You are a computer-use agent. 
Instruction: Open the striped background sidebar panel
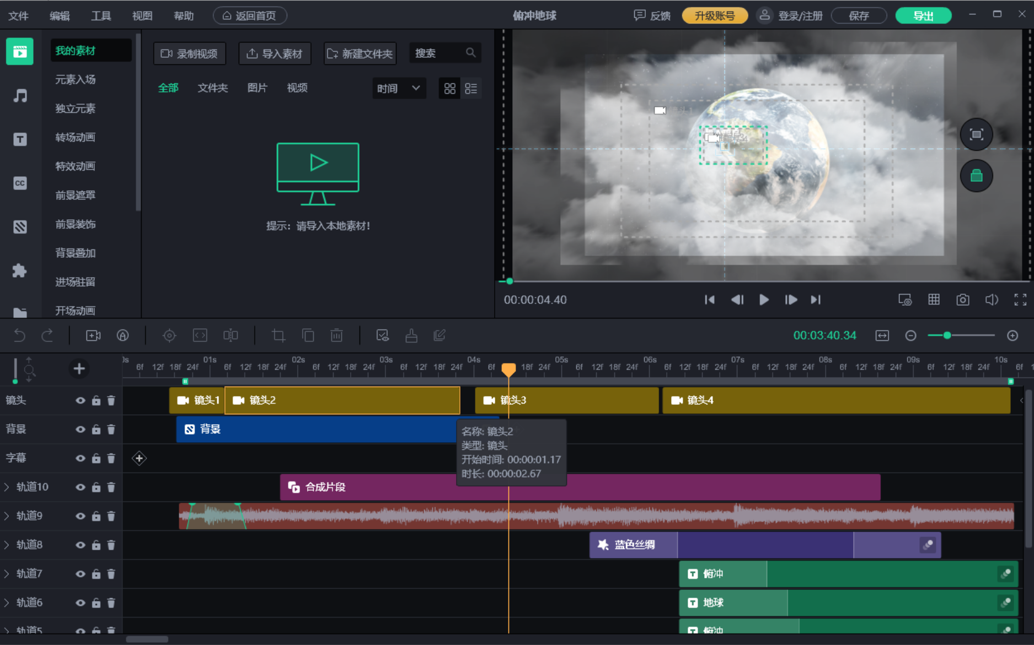pos(20,227)
